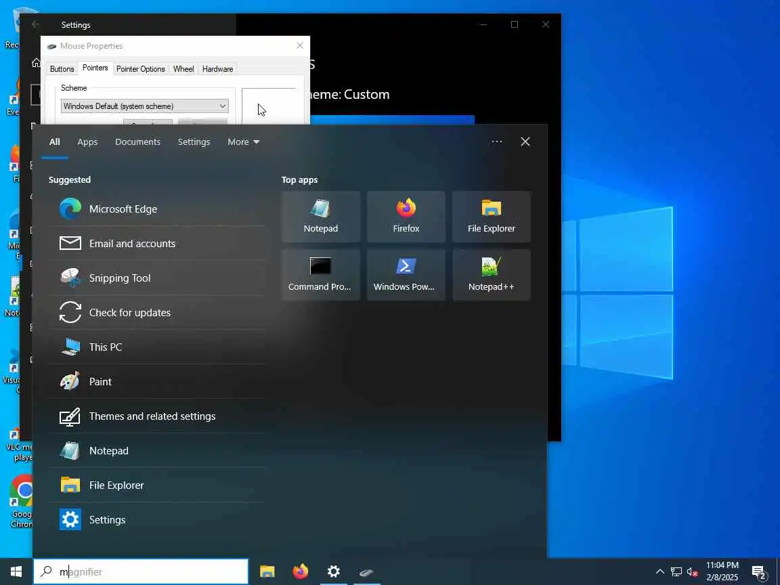The height and width of the screenshot is (585, 780).
Task: Select the Pointers tab in Mouse Properties
Action: pos(95,68)
